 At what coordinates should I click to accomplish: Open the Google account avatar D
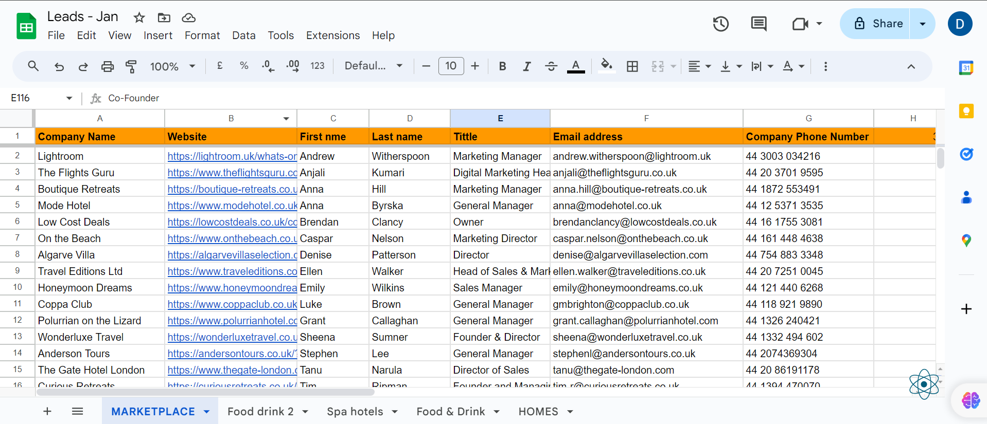click(x=960, y=24)
